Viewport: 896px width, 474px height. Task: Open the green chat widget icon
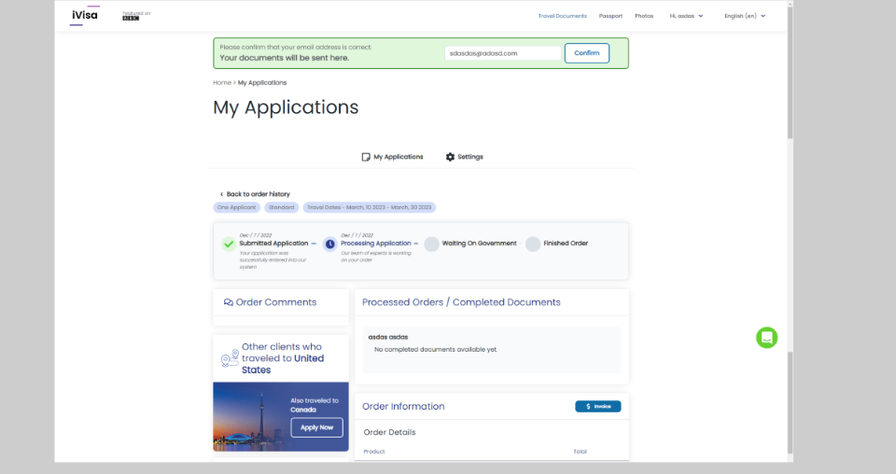767,338
